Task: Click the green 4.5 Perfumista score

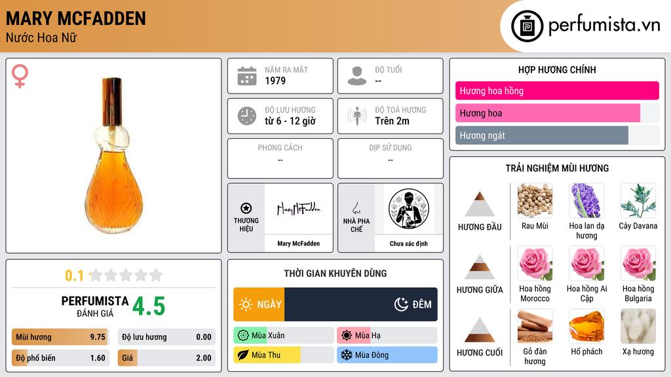Action: (x=149, y=306)
